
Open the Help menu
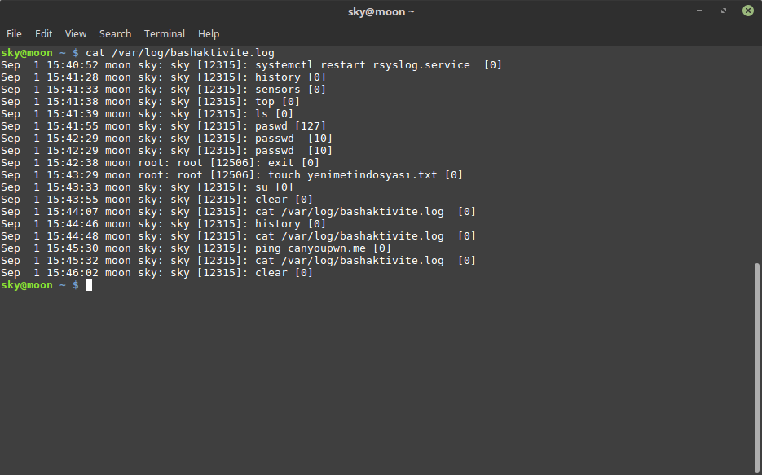pyautogui.click(x=209, y=34)
